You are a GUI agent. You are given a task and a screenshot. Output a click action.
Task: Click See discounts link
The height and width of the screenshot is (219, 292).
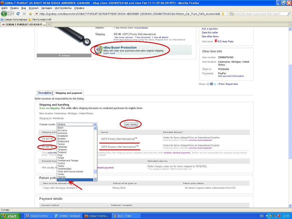click(x=143, y=37)
